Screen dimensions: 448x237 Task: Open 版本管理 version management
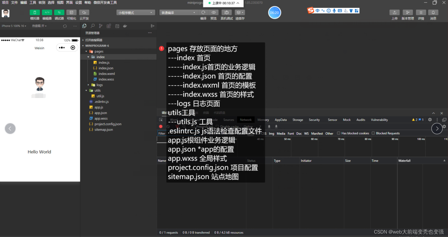[x=408, y=12]
